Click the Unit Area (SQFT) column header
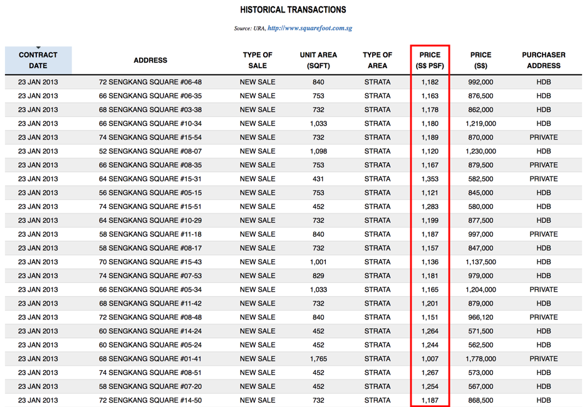The image size is (587, 407). (318, 60)
